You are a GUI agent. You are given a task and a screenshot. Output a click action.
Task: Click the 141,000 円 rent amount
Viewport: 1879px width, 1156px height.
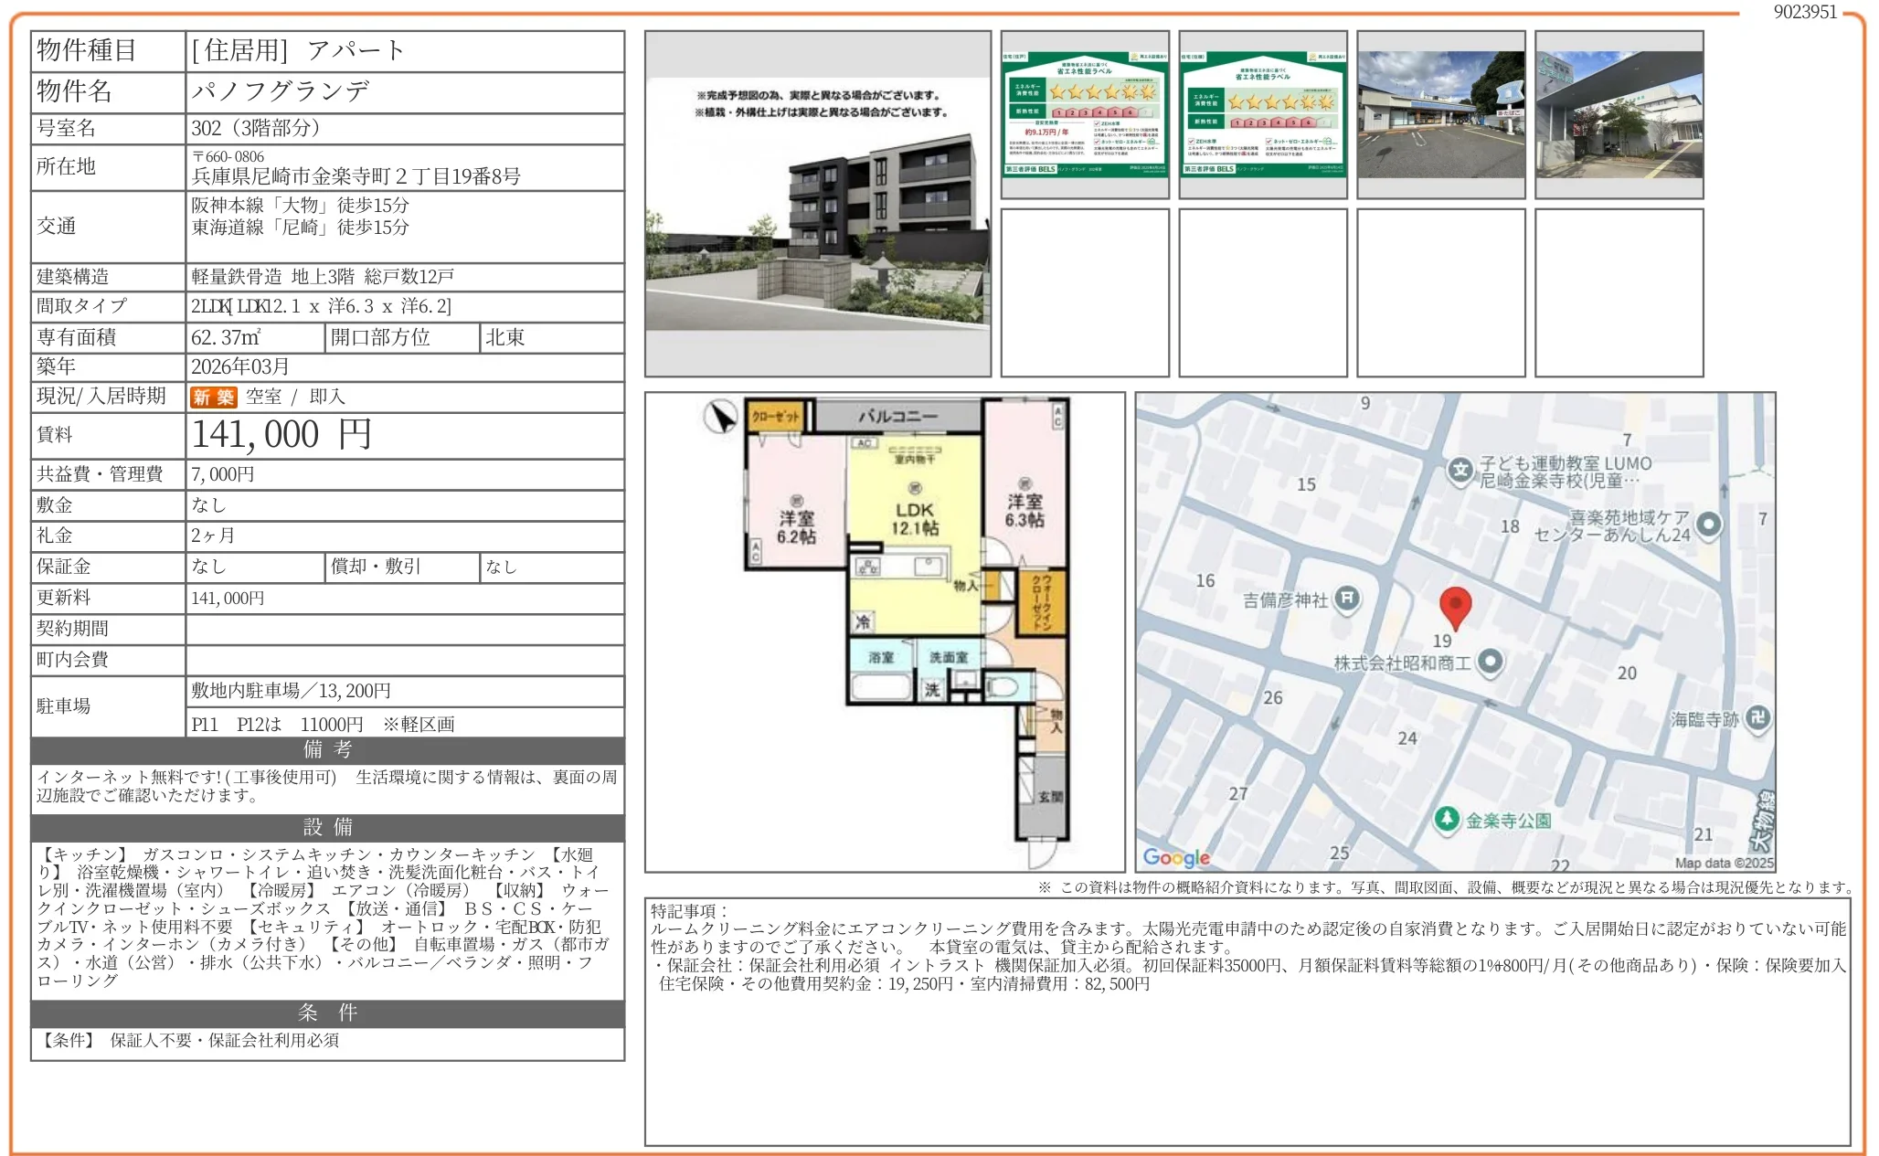pyautogui.click(x=281, y=435)
